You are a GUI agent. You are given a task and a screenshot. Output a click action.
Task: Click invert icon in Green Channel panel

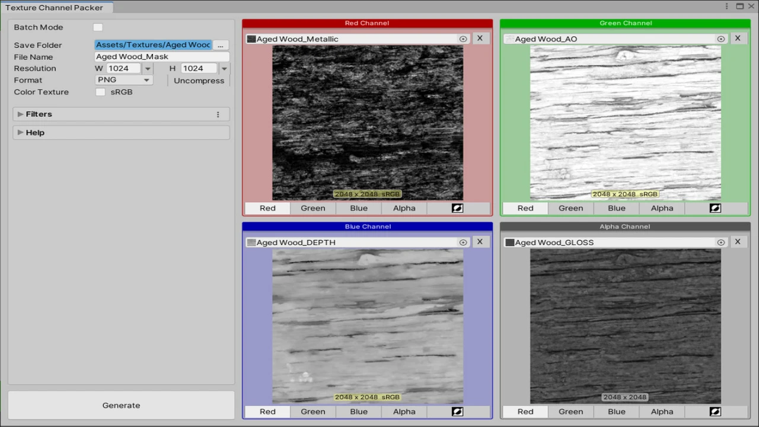coord(715,208)
